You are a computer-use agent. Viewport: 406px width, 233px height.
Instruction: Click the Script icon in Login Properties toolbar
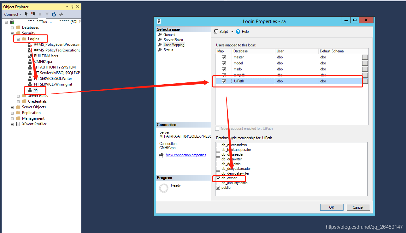216,32
